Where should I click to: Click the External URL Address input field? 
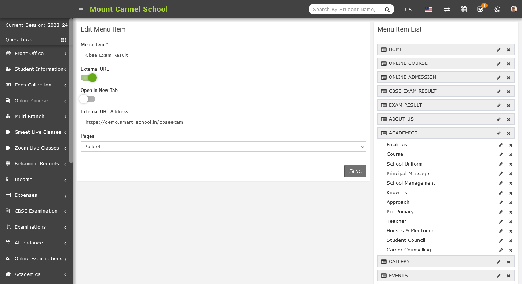point(223,122)
